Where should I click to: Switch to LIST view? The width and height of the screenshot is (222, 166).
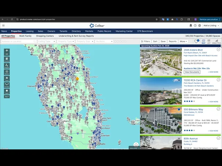click(209, 41)
